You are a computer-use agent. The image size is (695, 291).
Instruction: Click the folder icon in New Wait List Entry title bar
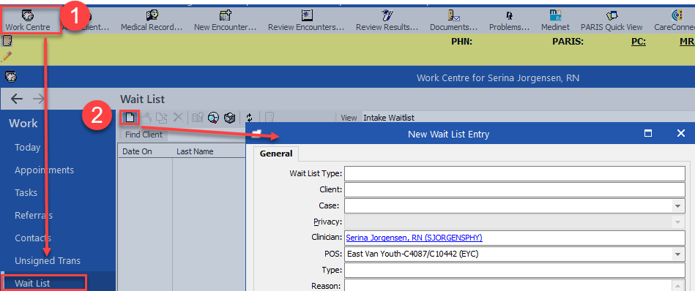(x=256, y=134)
